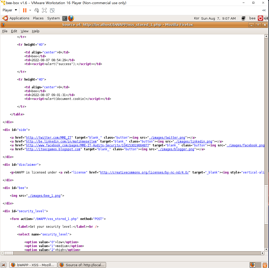Open the File menu
This screenshot has width=269, height=268.
[x=5, y=31]
